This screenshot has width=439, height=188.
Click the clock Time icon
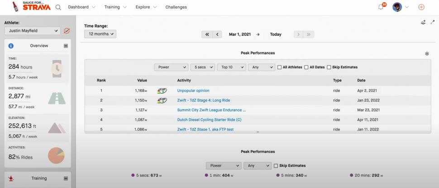(57, 69)
